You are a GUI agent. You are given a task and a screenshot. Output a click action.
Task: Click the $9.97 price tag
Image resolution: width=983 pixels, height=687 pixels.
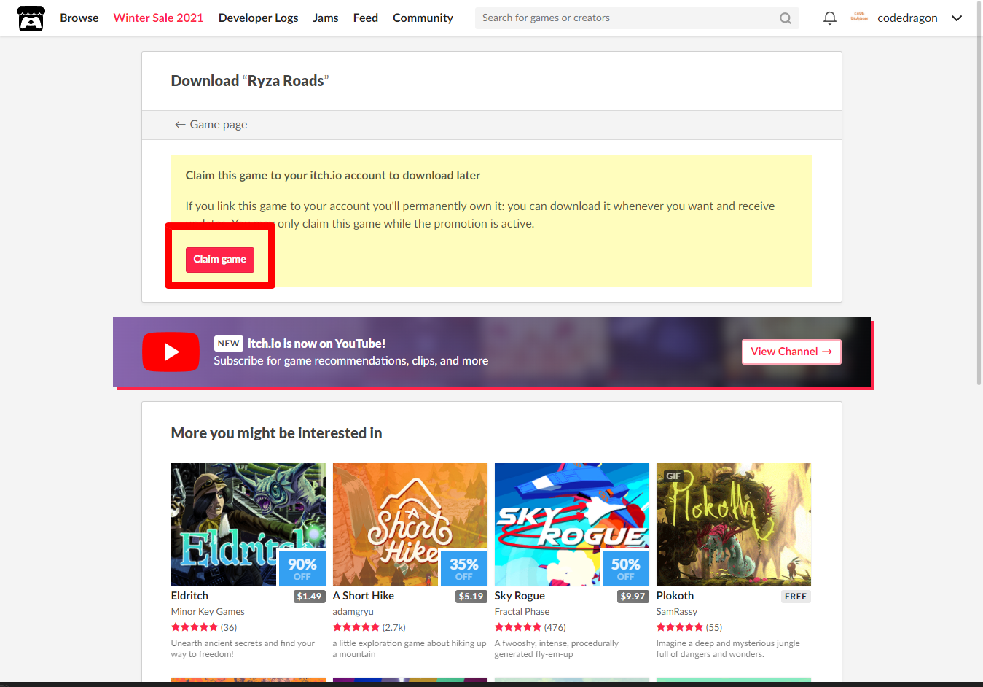(x=633, y=597)
